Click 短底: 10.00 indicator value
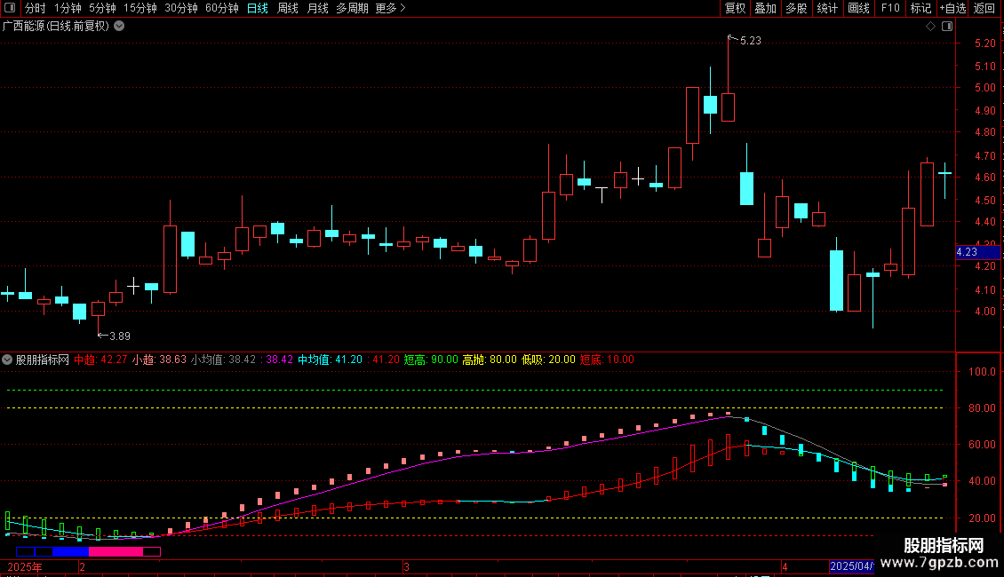Screen dimensions: 1004x577 [607, 360]
